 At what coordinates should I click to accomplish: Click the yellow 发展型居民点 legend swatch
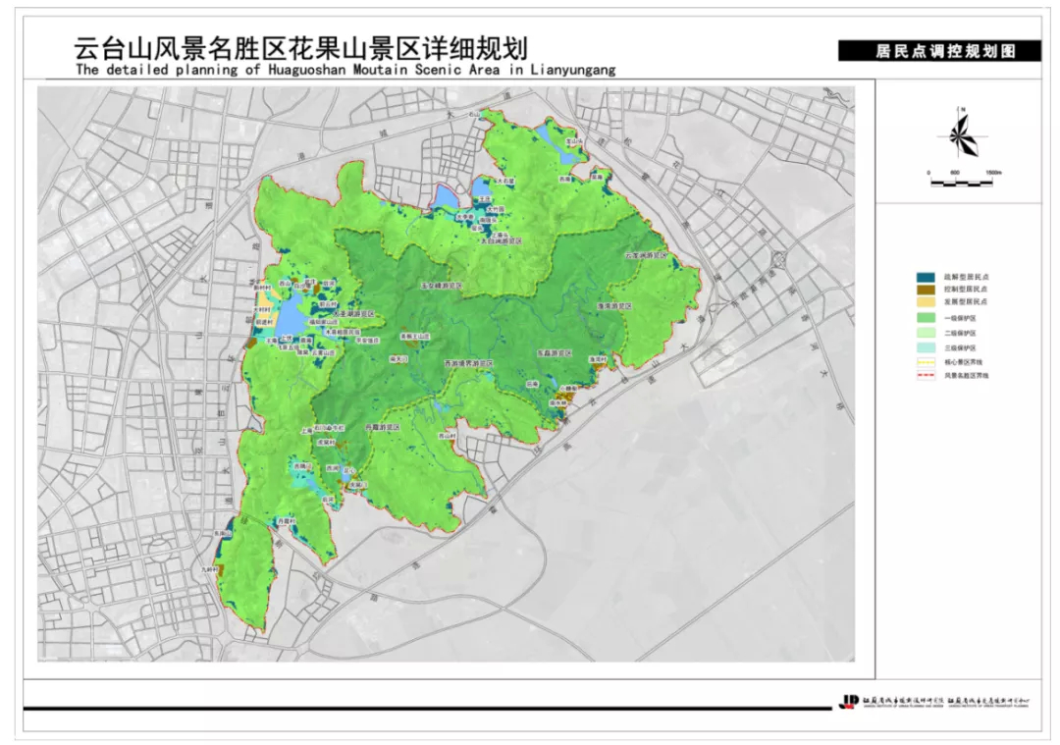click(x=926, y=301)
